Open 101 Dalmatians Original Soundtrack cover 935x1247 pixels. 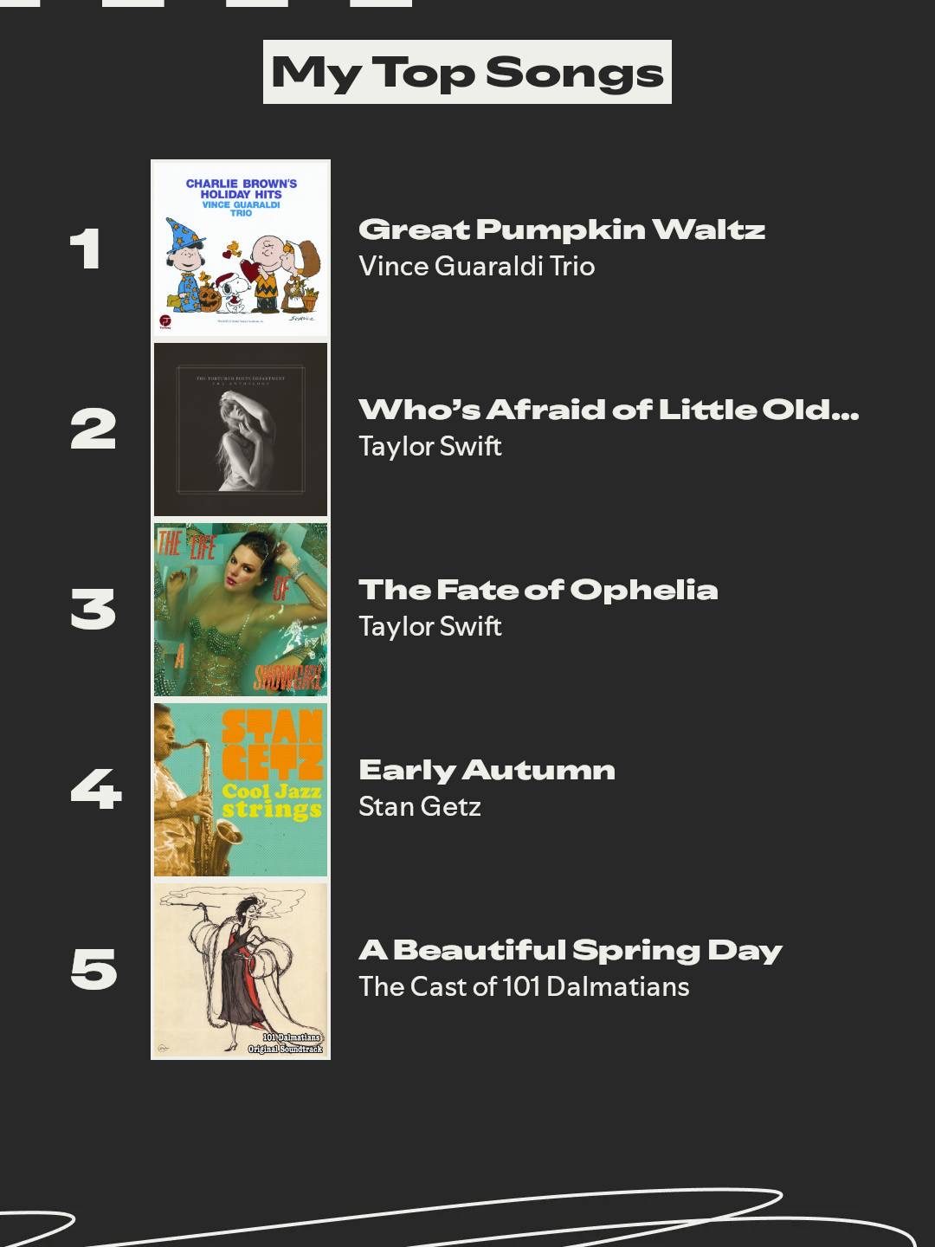click(241, 970)
